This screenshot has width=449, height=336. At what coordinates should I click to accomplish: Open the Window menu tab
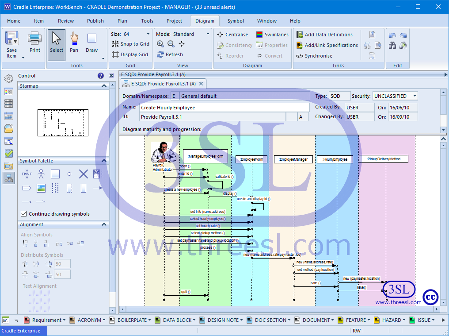[x=267, y=21]
